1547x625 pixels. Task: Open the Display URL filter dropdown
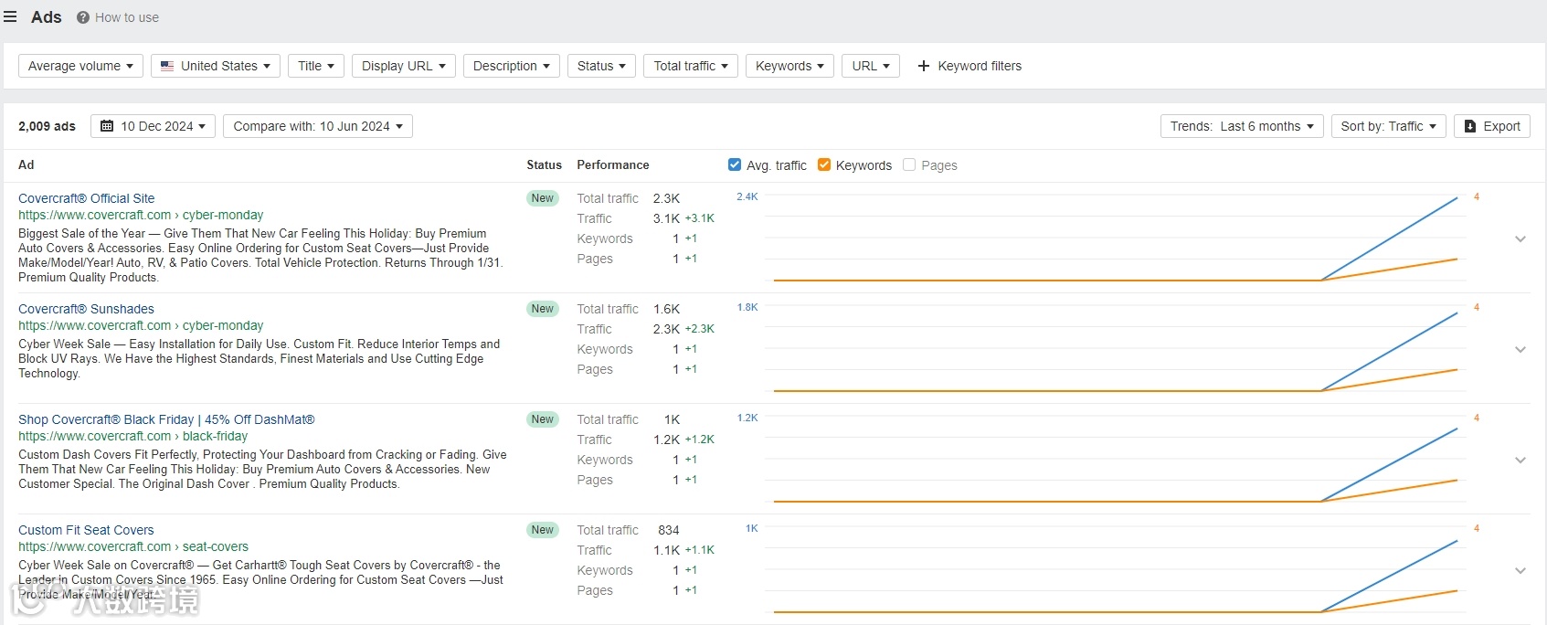[x=404, y=66]
